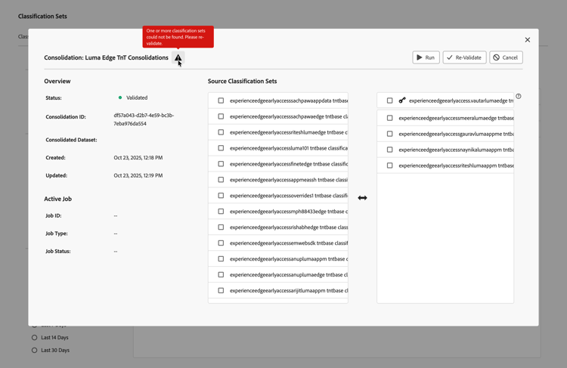Screen dimensions: 567x368
Task: Select gauravlumaappme checkbox
Action: 389,134
